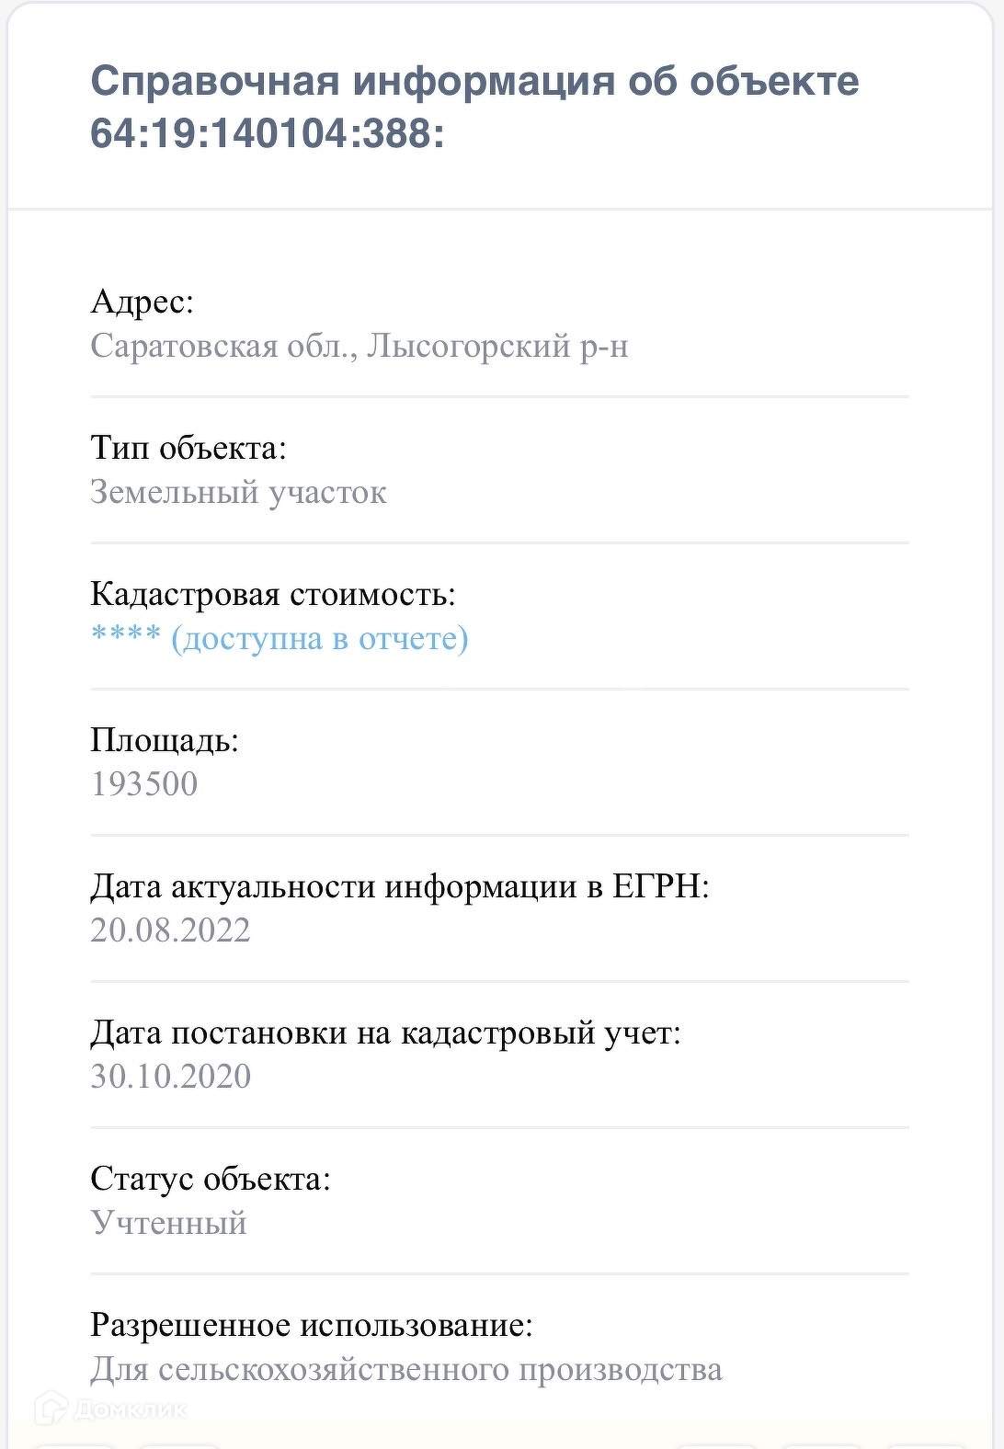Click the Домклик watermark text
Image resolution: width=1004 pixels, height=1449 pixels.
click(x=129, y=1409)
